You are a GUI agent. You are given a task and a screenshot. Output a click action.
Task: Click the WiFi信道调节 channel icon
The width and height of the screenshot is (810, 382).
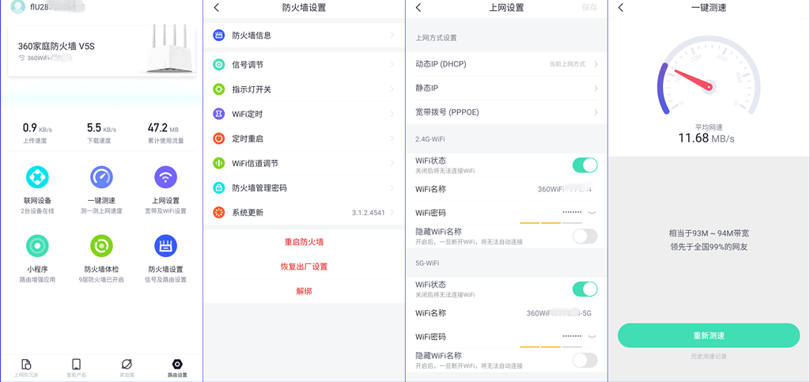click(x=219, y=163)
